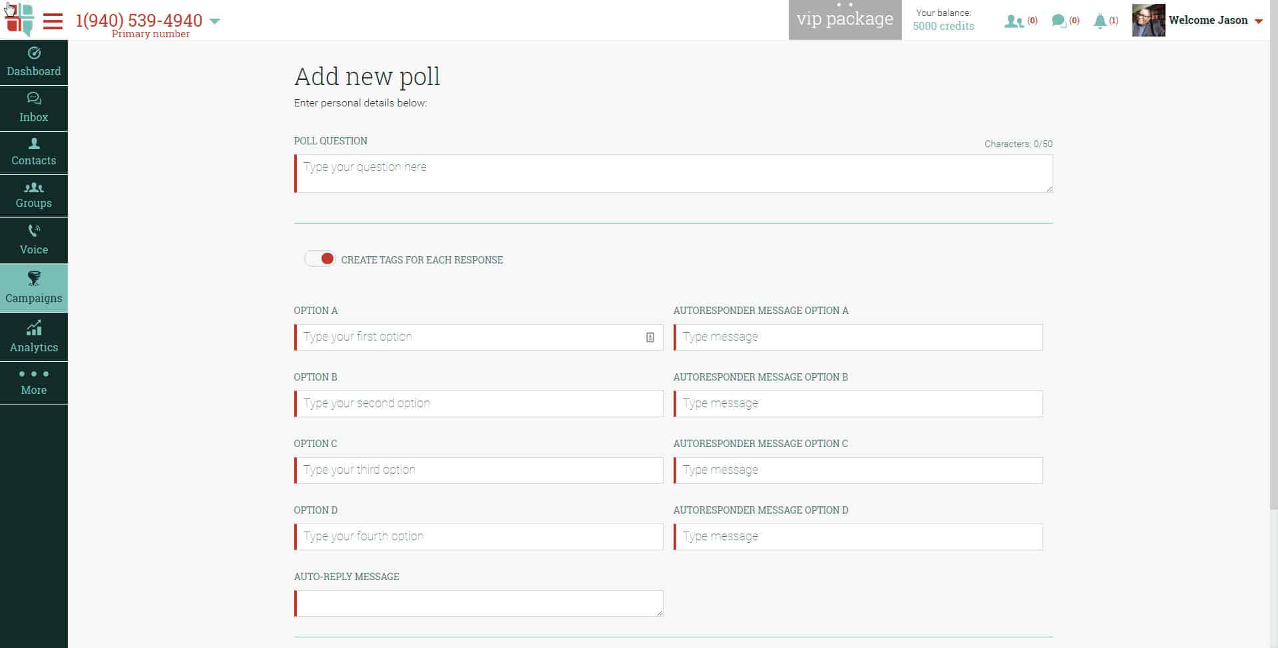Screen dimensions: 1278x648
Task: Toggle Create Tags For Each Response switch
Action: click(320, 259)
